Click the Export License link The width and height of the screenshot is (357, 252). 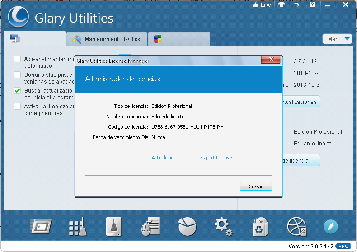pos(216,158)
